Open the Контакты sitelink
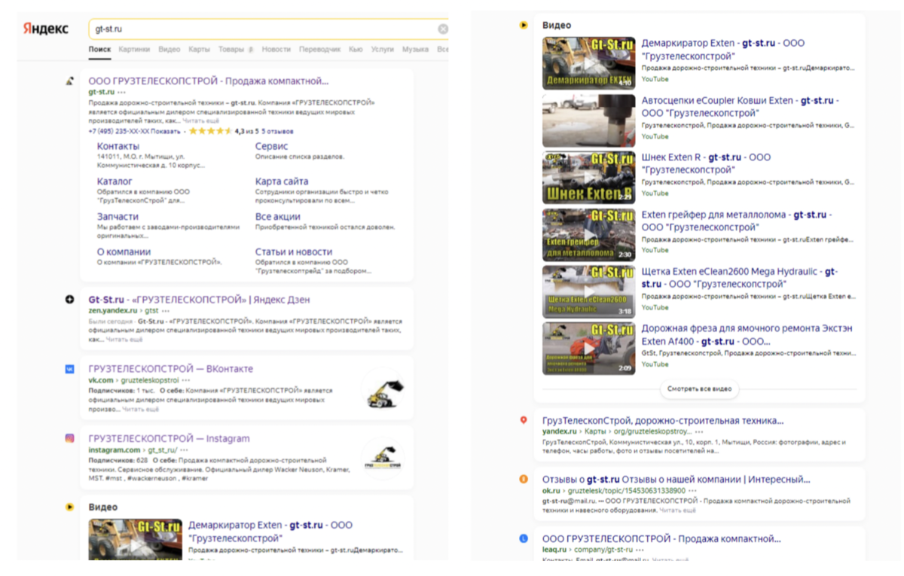904x576 pixels. 118,146
